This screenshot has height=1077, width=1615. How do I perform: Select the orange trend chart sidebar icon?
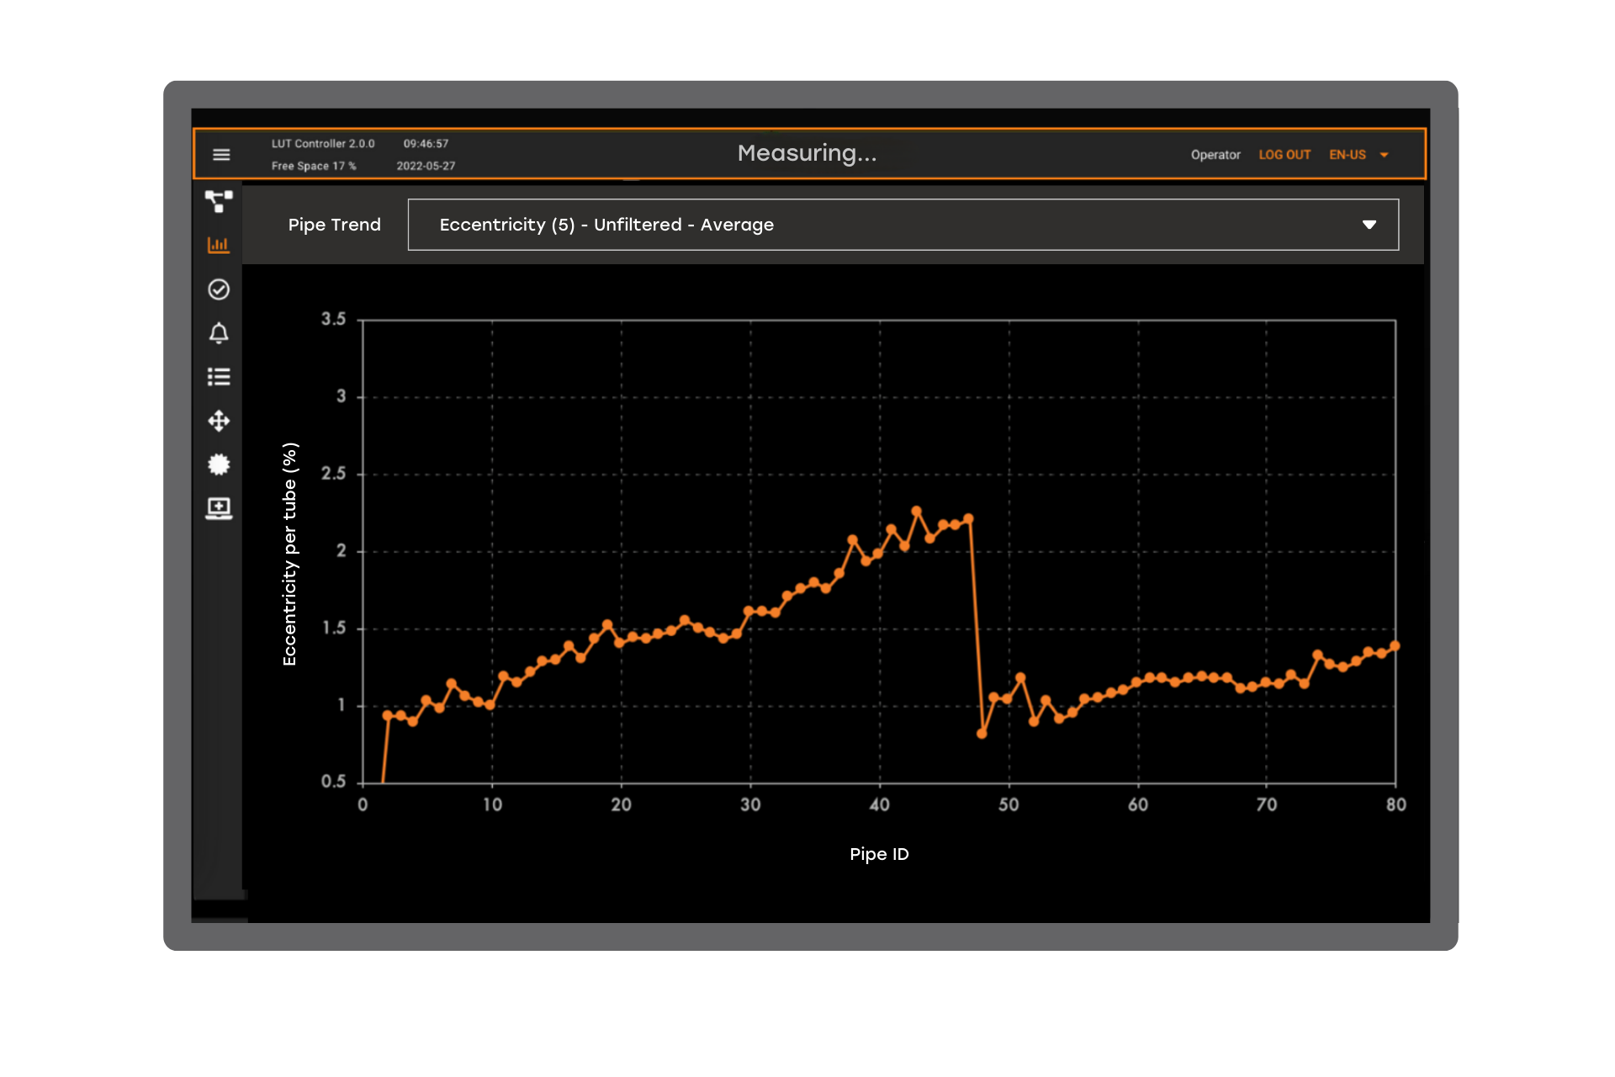(219, 245)
